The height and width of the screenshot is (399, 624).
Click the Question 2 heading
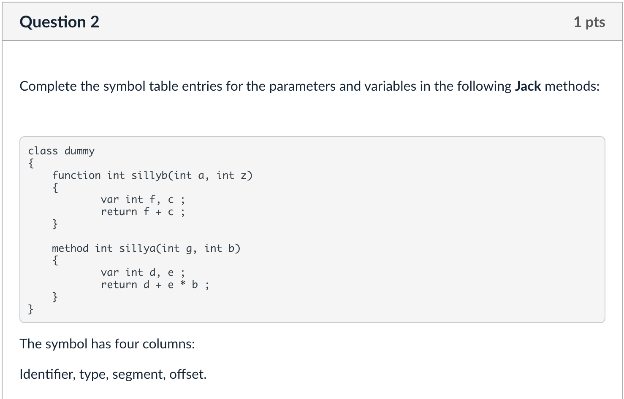(60, 22)
